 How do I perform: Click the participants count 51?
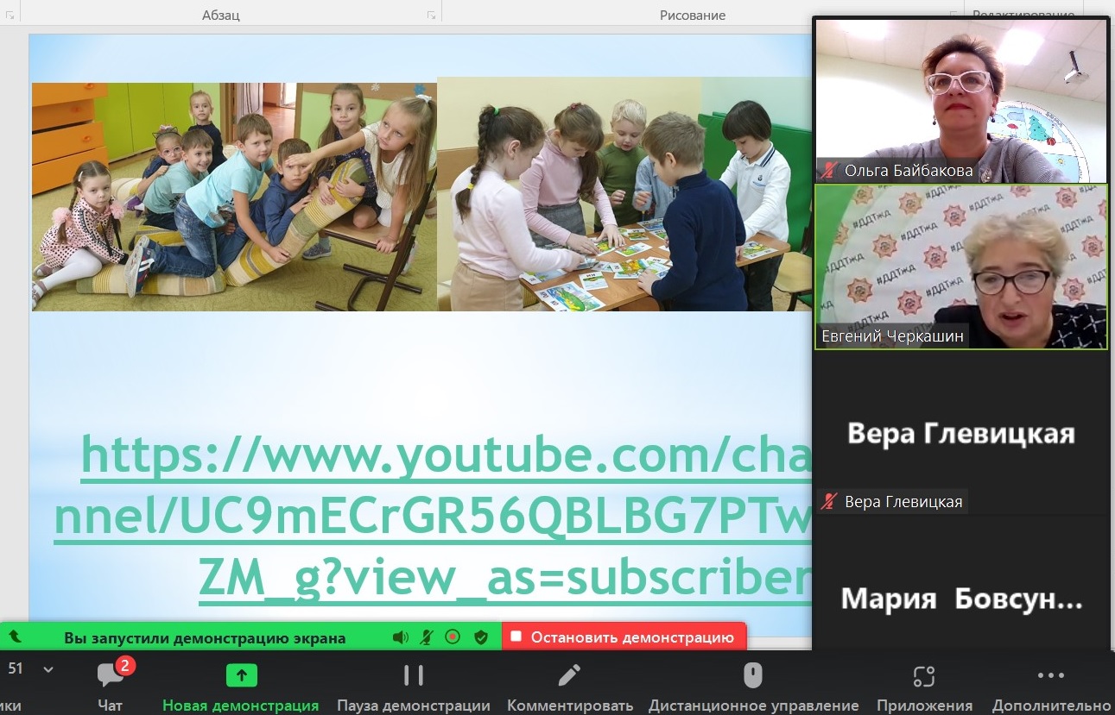click(16, 668)
